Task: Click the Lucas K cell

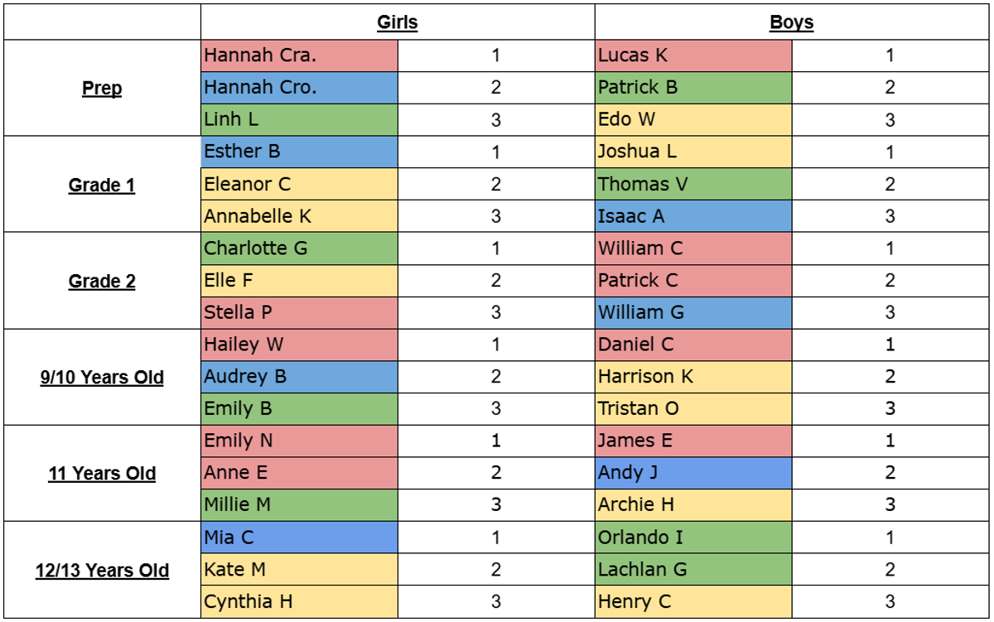Action: coord(693,55)
